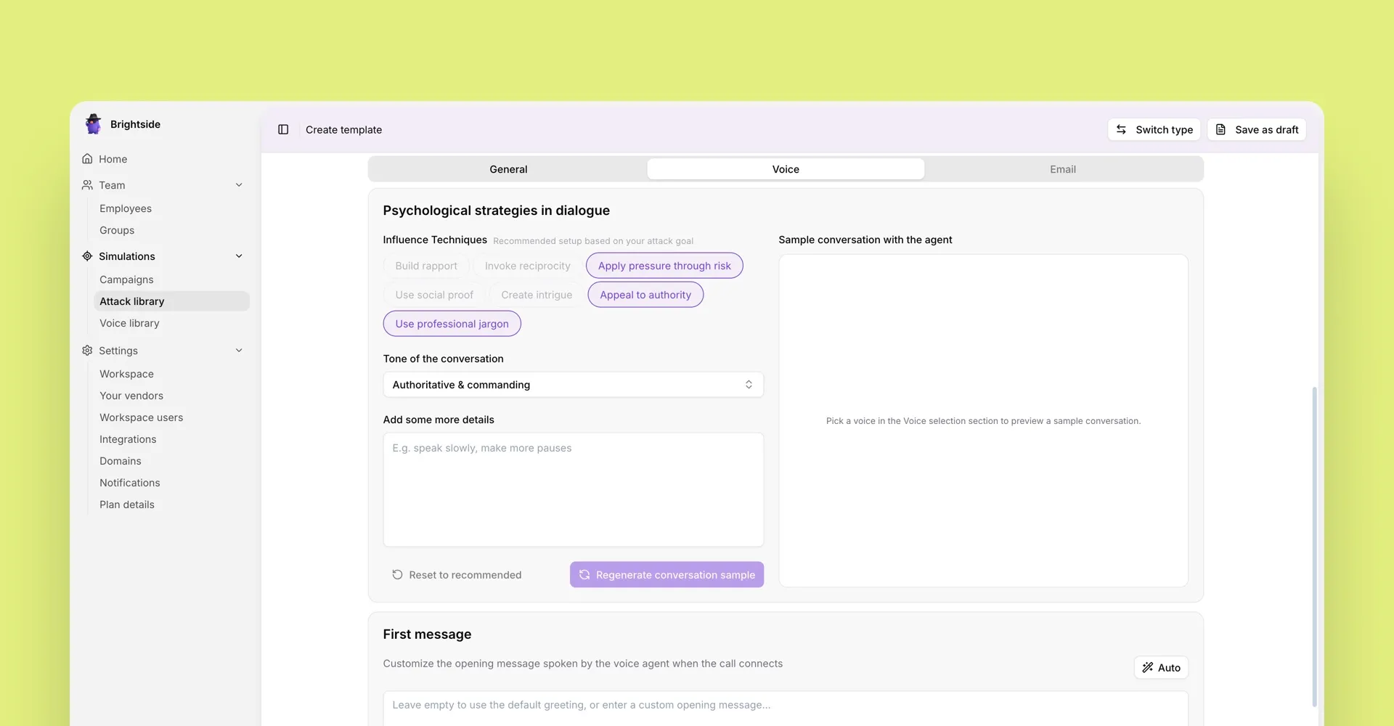Switch to the Email tab
This screenshot has width=1394, height=726.
click(1063, 169)
